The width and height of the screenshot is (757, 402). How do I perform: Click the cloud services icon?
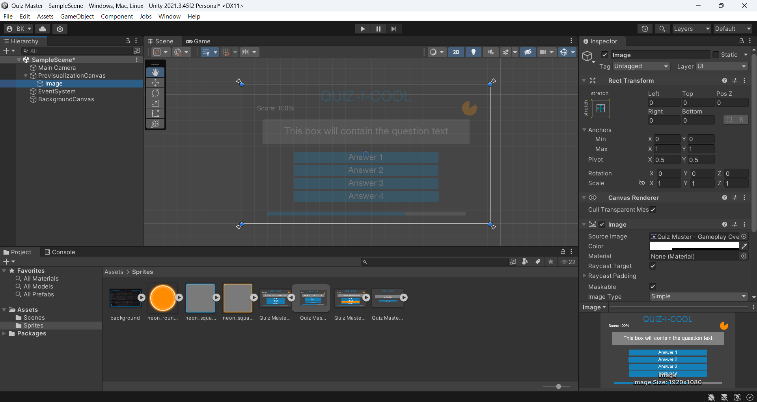tap(43, 29)
